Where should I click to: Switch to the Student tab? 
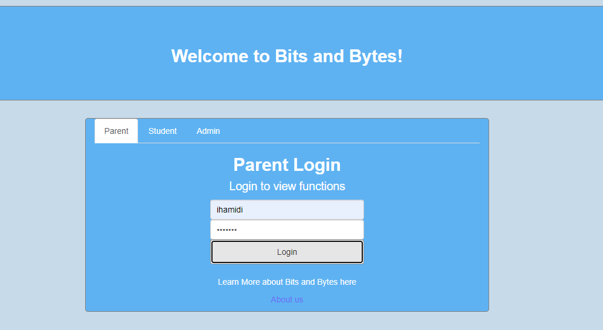click(x=162, y=131)
